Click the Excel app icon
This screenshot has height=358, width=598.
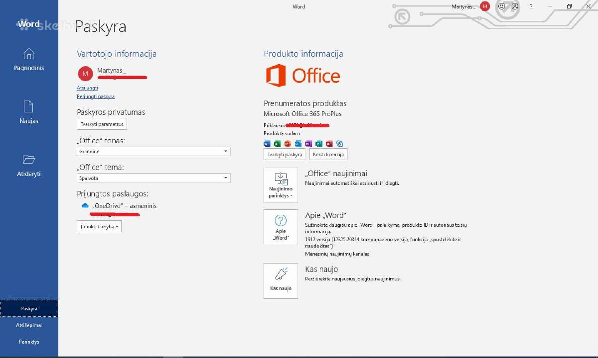277,144
